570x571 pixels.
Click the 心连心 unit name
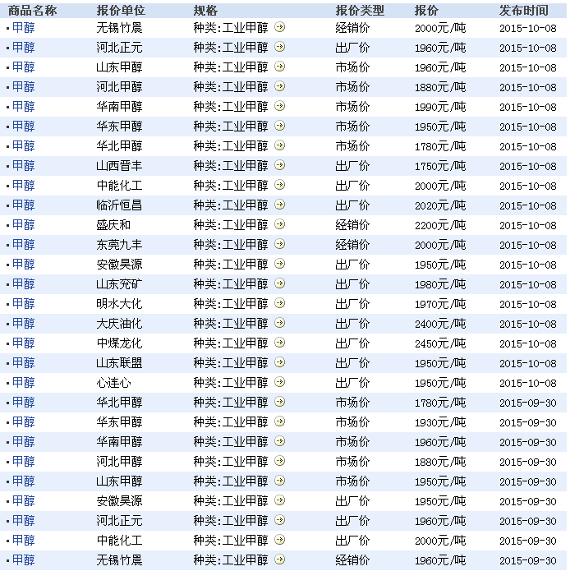click(x=113, y=382)
